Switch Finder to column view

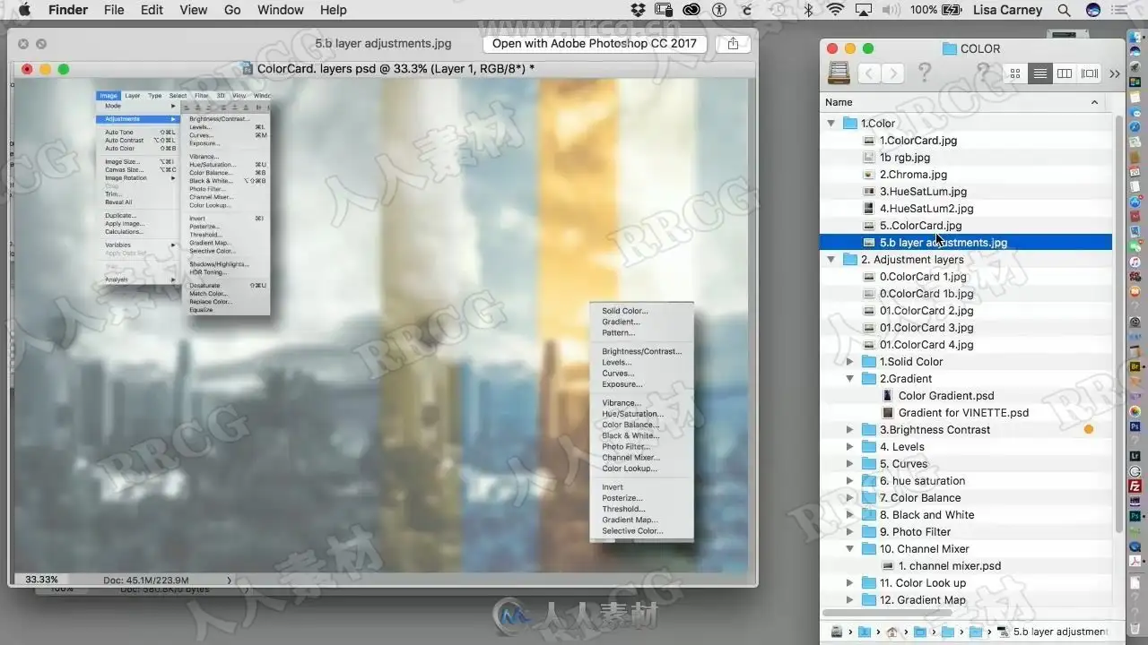(1065, 73)
